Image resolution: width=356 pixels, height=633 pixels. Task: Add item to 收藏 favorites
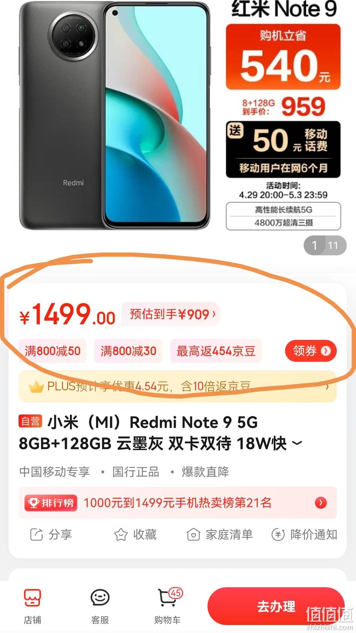(x=135, y=535)
